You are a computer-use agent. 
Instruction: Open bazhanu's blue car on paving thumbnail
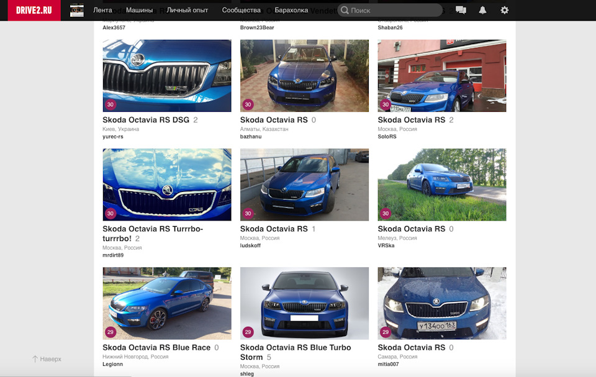tap(304, 76)
